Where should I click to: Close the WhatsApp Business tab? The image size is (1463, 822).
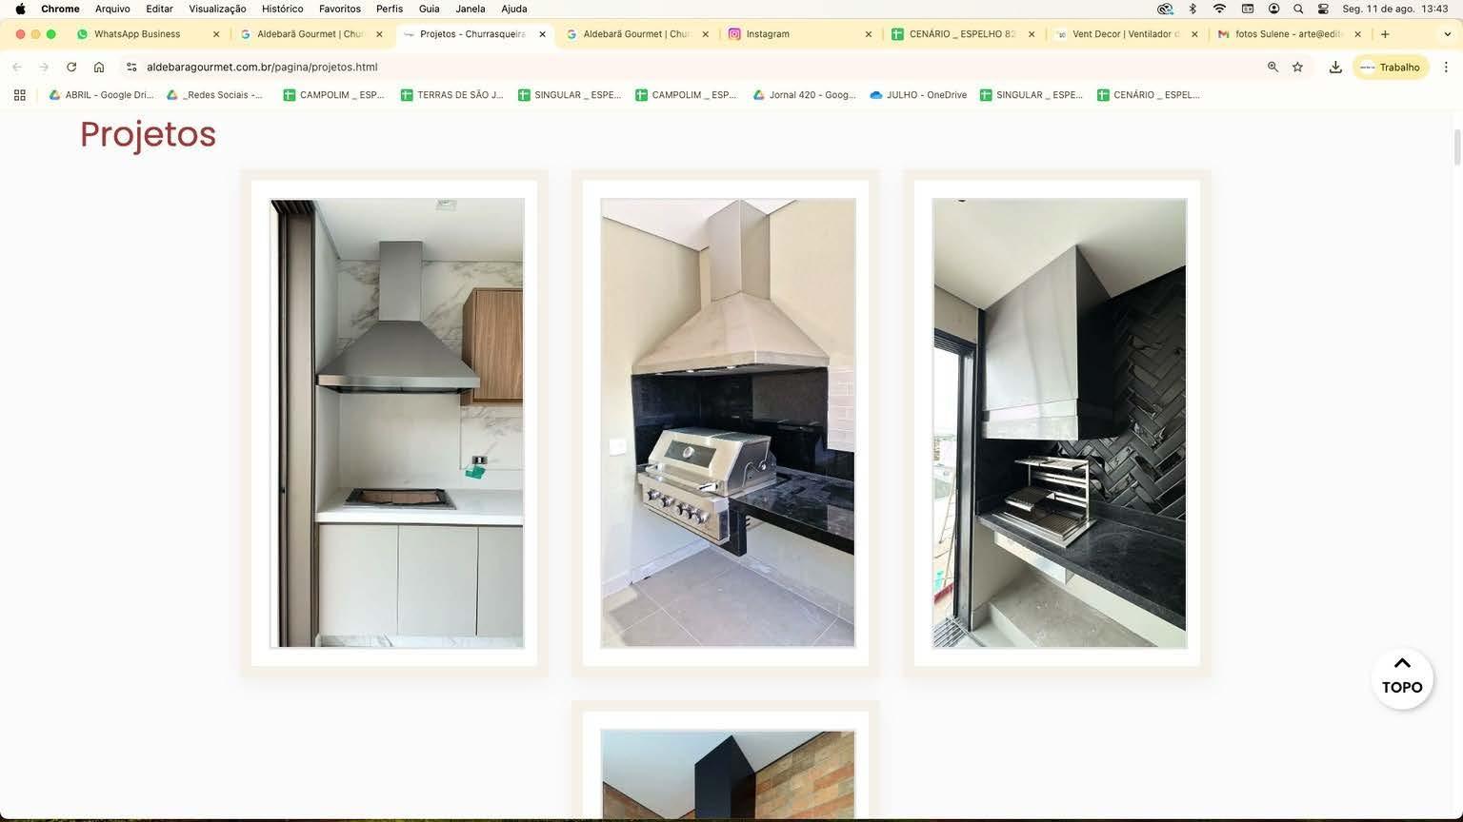pyautogui.click(x=216, y=34)
